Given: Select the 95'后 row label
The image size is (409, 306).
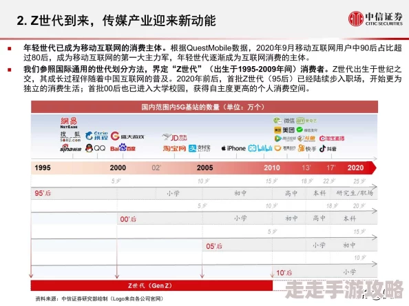Looking at the screenshot, I should coord(43,194).
